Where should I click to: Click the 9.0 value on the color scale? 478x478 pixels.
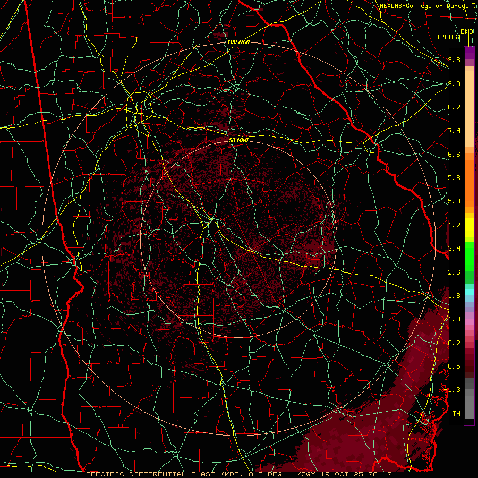coord(454,83)
